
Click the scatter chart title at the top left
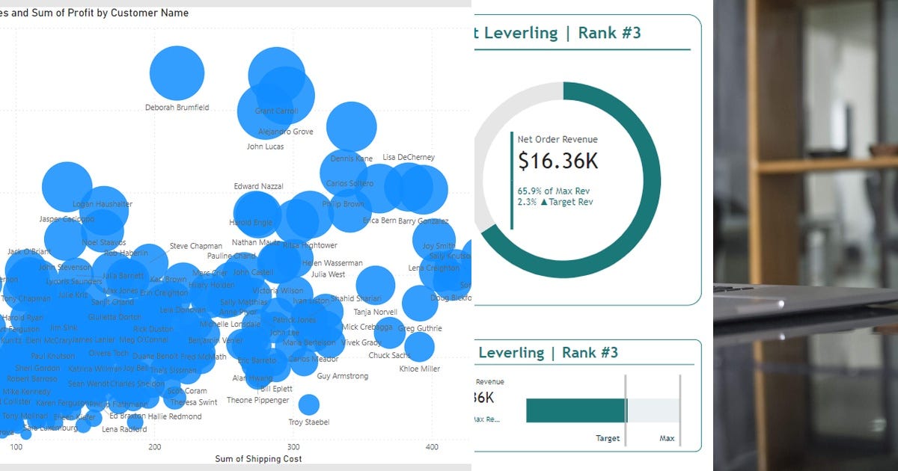[94, 13]
